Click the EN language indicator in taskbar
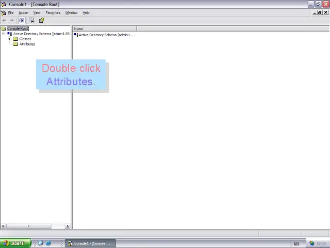This screenshot has height=248, width=330. [296, 243]
